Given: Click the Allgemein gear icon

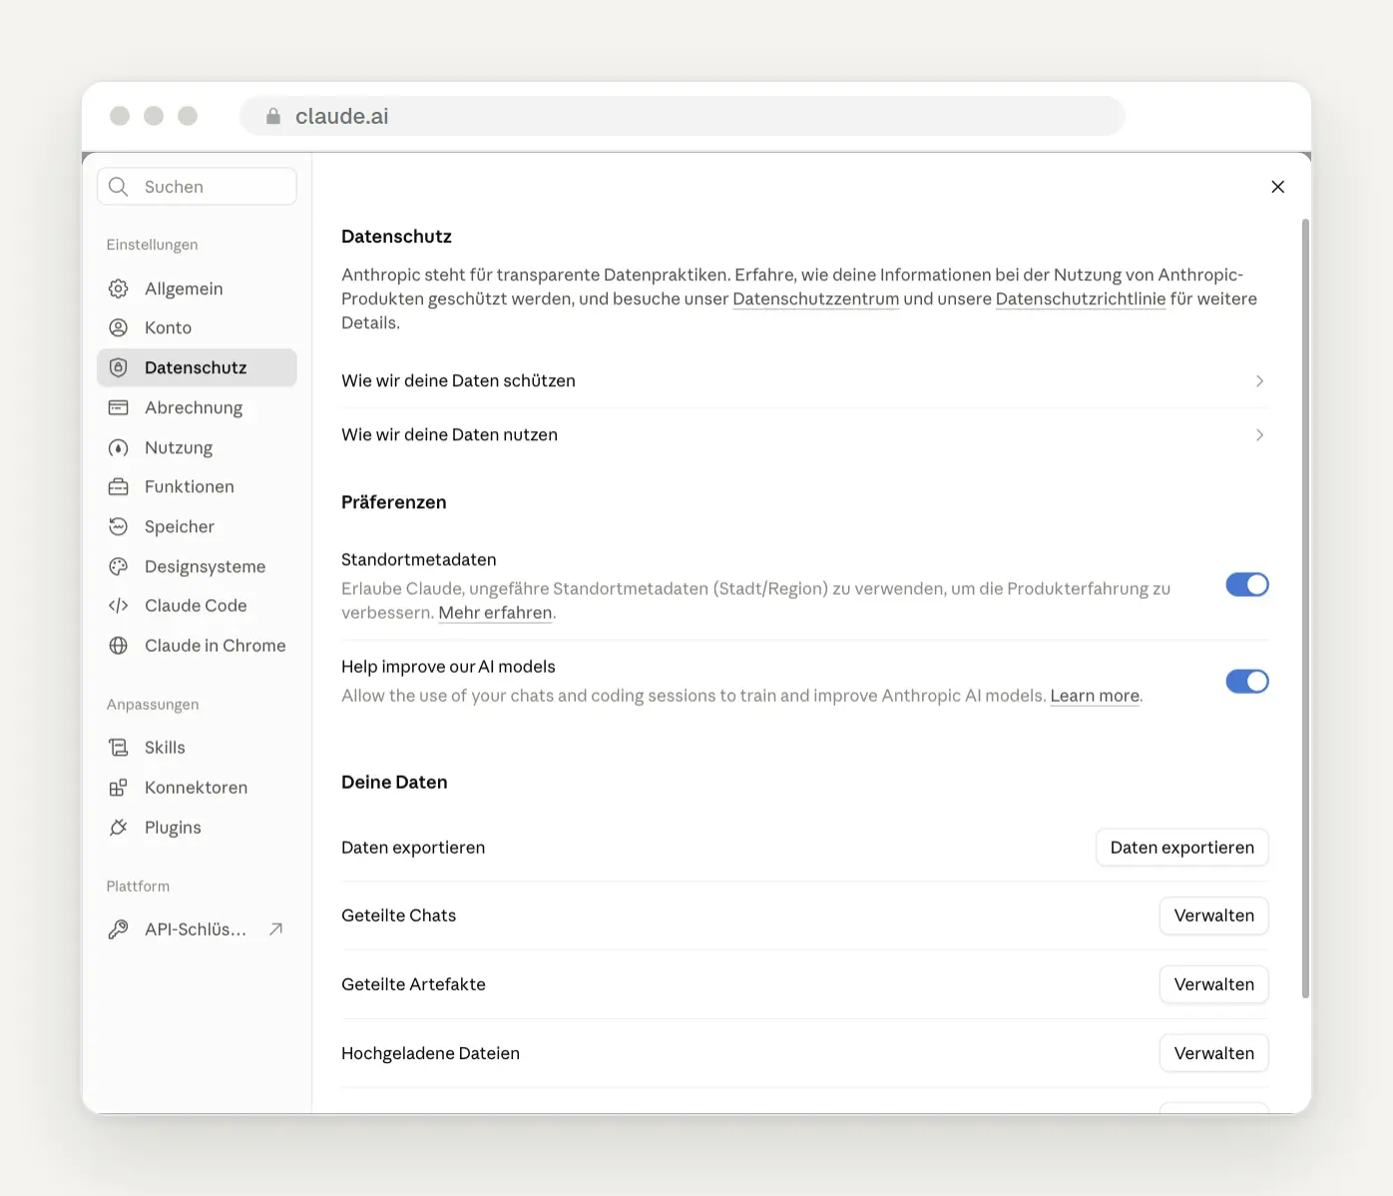Looking at the screenshot, I should pyautogui.click(x=118, y=289).
